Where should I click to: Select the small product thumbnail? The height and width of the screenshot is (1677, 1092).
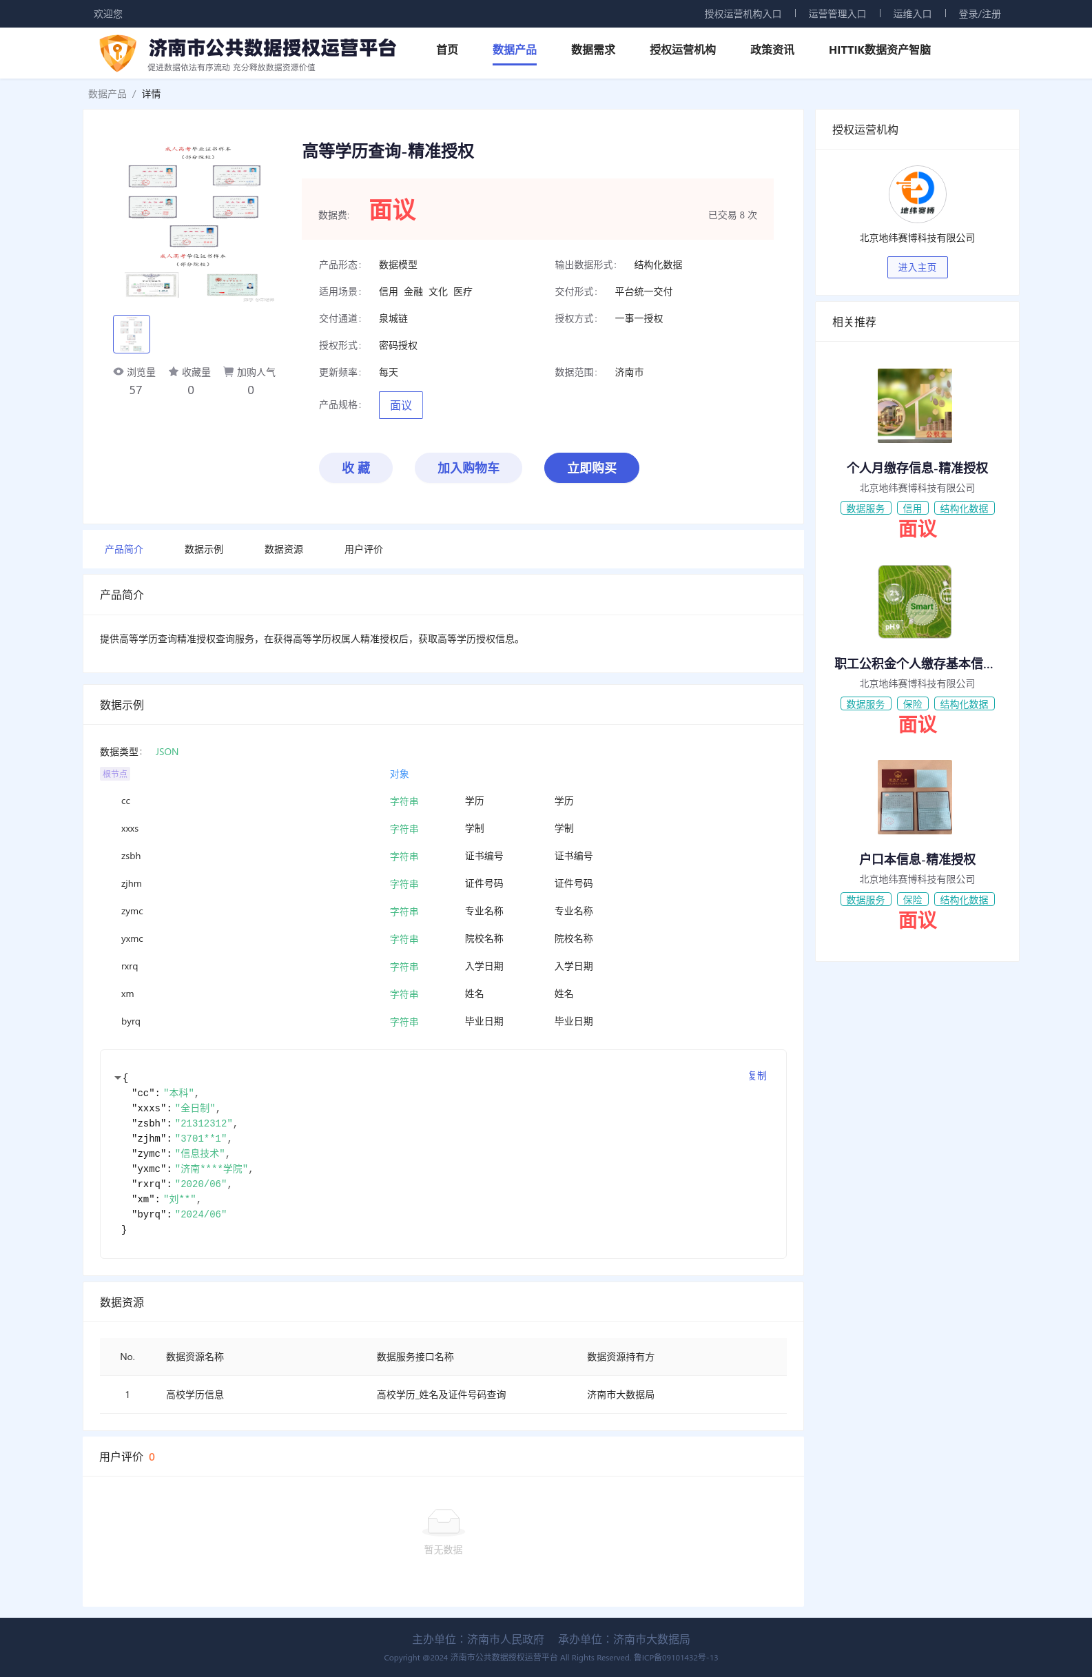click(132, 334)
